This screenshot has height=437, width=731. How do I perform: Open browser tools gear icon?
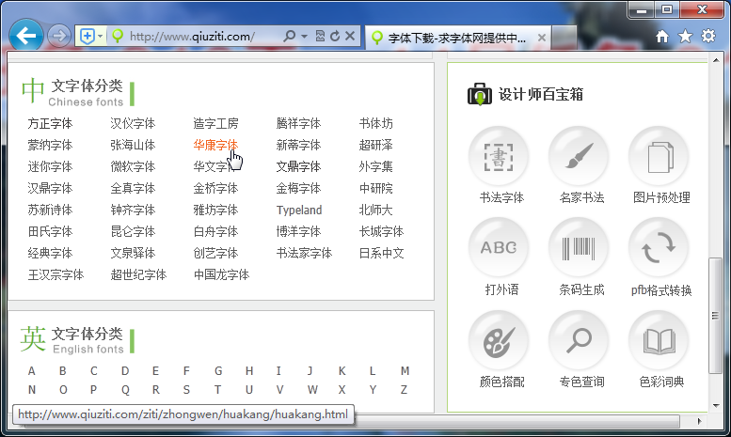click(708, 36)
